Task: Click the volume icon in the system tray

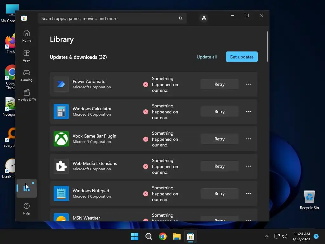Action: (x=285, y=236)
